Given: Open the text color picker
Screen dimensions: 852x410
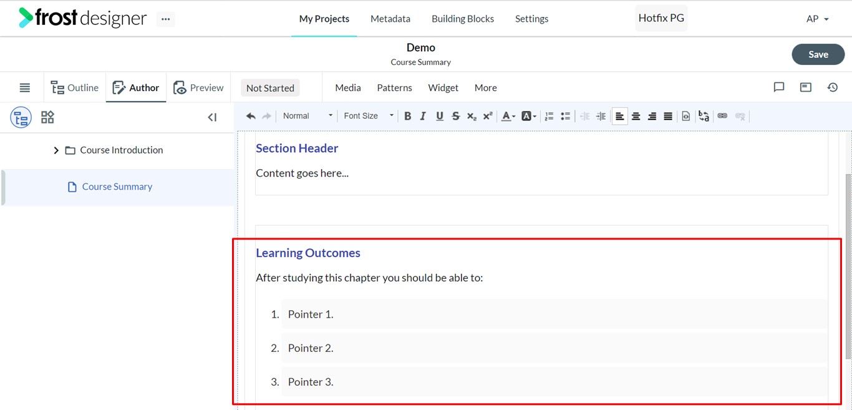Looking at the screenshot, I should [x=508, y=116].
